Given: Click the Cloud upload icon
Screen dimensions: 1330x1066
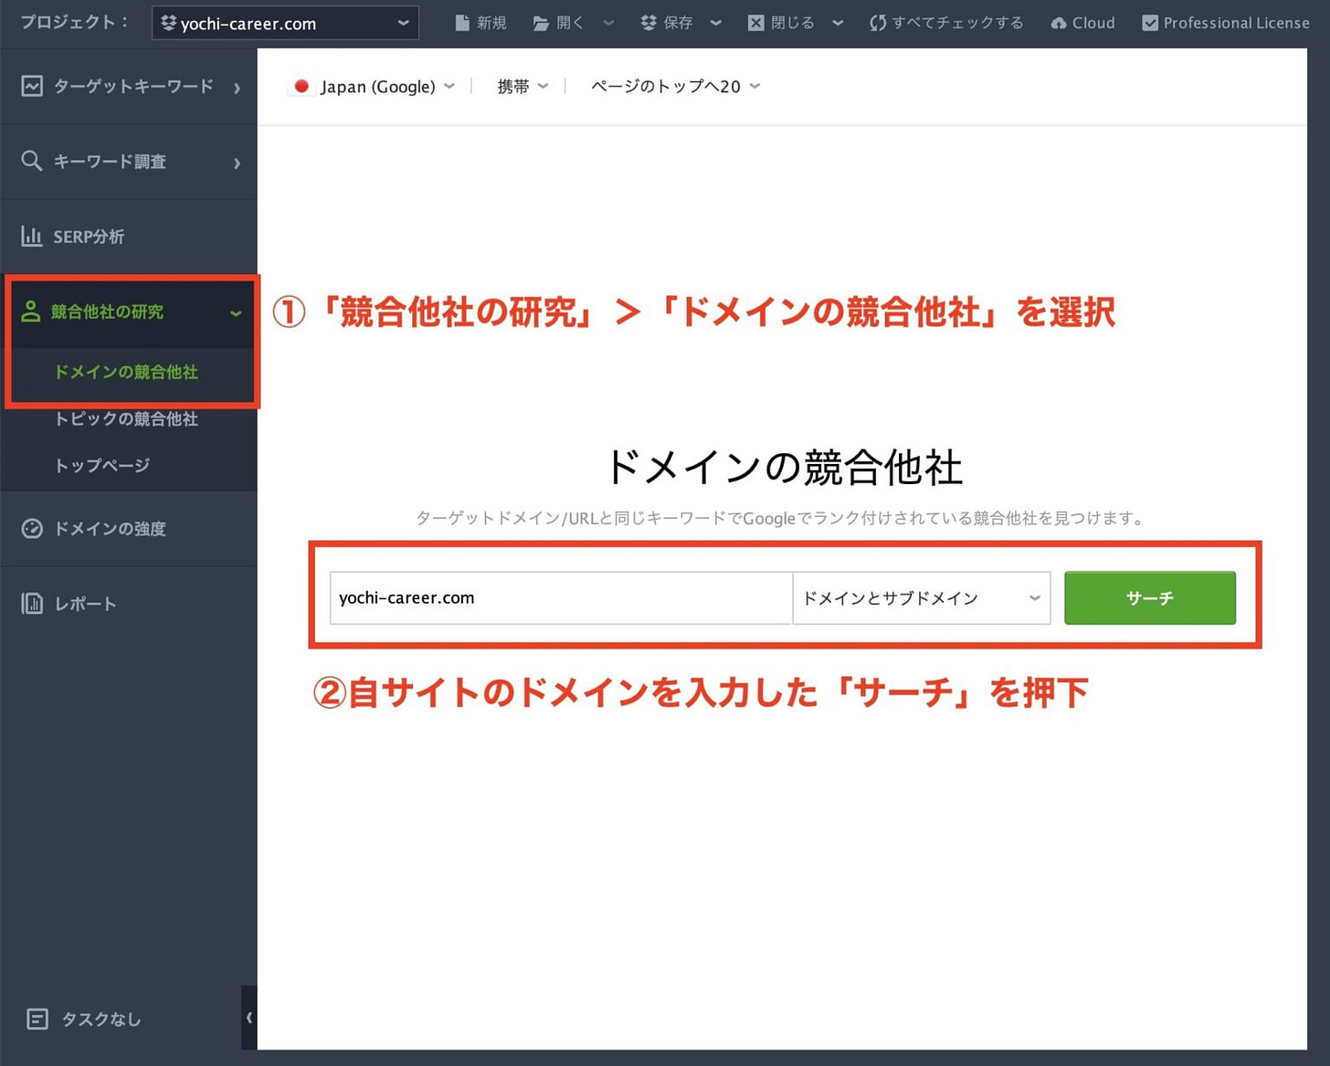Looking at the screenshot, I should tap(1059, 23).
